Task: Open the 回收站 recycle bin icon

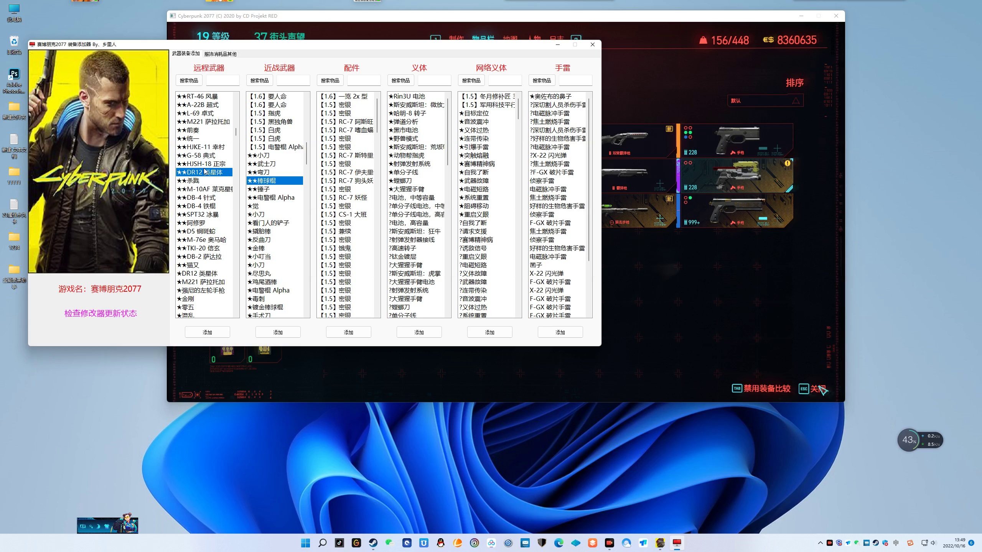Action: (14, 45)
